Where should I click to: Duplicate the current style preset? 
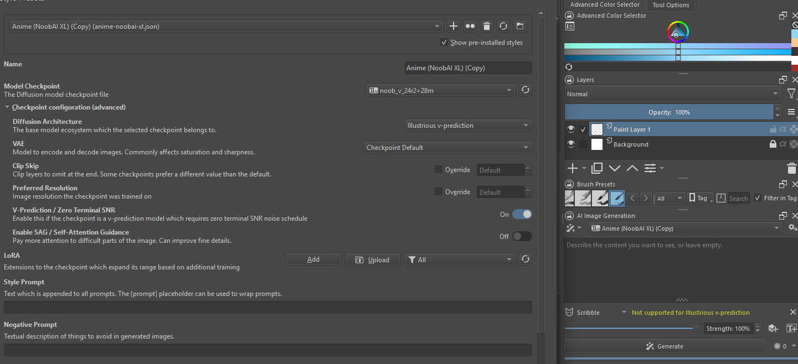coord(470,26)
